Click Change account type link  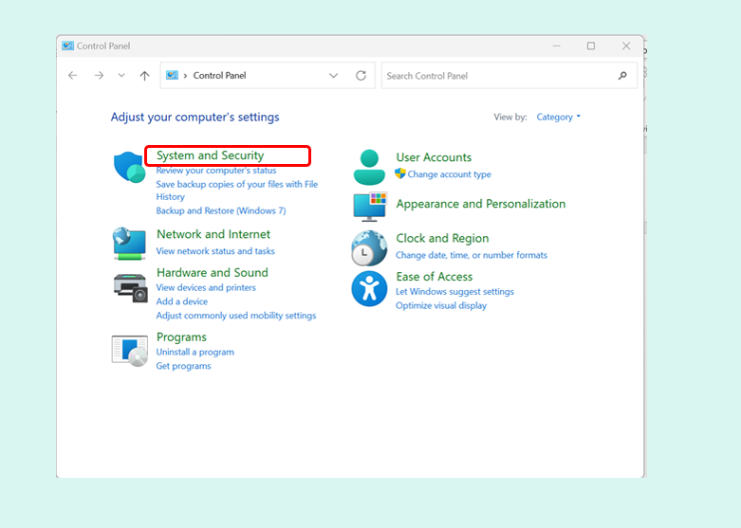(449, 174)
